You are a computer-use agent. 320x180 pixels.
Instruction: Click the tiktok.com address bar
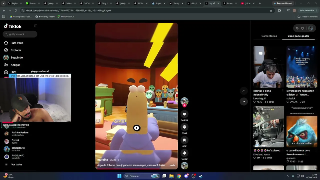[x=145, y=10]
